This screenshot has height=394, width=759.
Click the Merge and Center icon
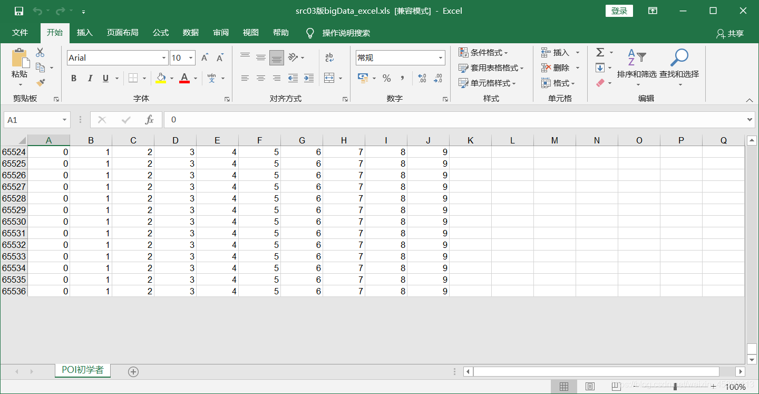329,79
